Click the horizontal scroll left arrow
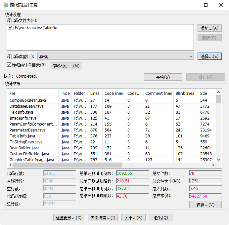 point(10,165)
